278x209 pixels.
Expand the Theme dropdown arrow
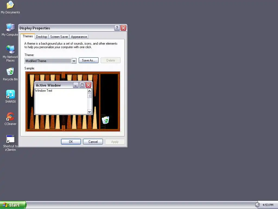point(74,61)
